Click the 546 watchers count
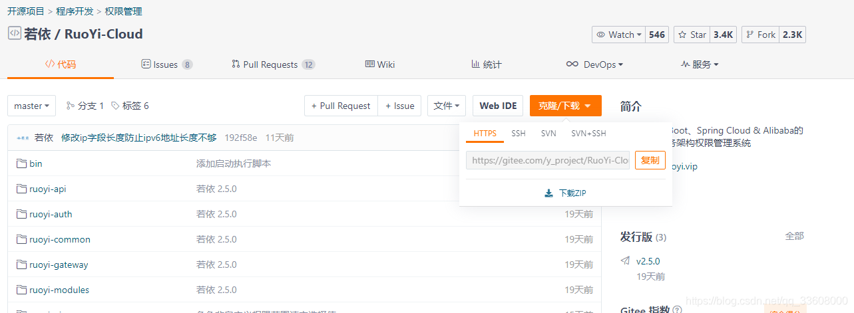854x313 pixels. pyautogui.click(x=657, y=35)
